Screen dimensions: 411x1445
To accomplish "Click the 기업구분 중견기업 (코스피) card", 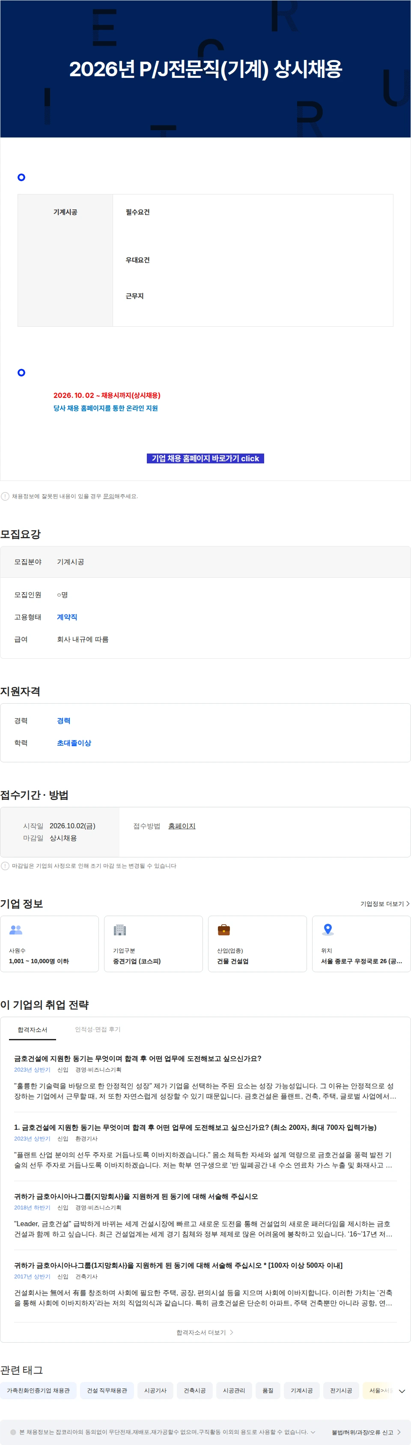I will 153,943.
